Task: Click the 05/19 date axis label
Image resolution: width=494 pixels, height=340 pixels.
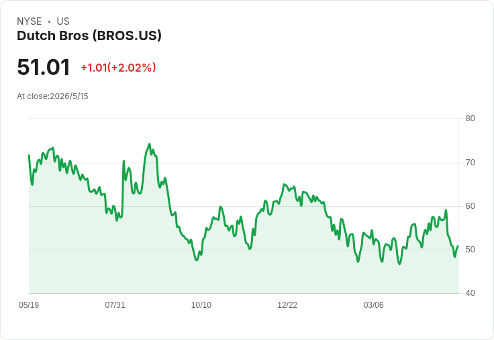Action: point(29,305)
